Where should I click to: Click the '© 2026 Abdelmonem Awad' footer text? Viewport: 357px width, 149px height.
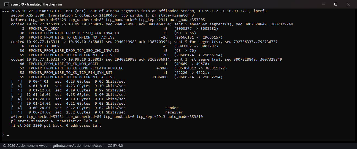click(25, 145)
